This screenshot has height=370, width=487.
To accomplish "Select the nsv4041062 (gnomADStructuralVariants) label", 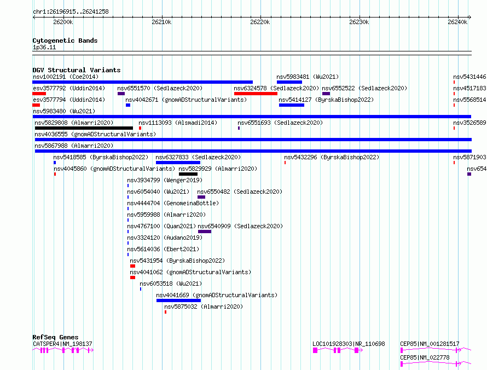I will (x=190, y=272).
